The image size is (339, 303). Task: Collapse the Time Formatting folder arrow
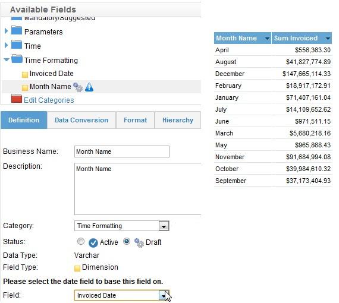(x=7, y=59)
